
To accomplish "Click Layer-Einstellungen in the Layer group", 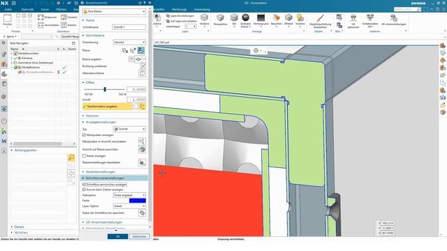I will click(180, 16).
